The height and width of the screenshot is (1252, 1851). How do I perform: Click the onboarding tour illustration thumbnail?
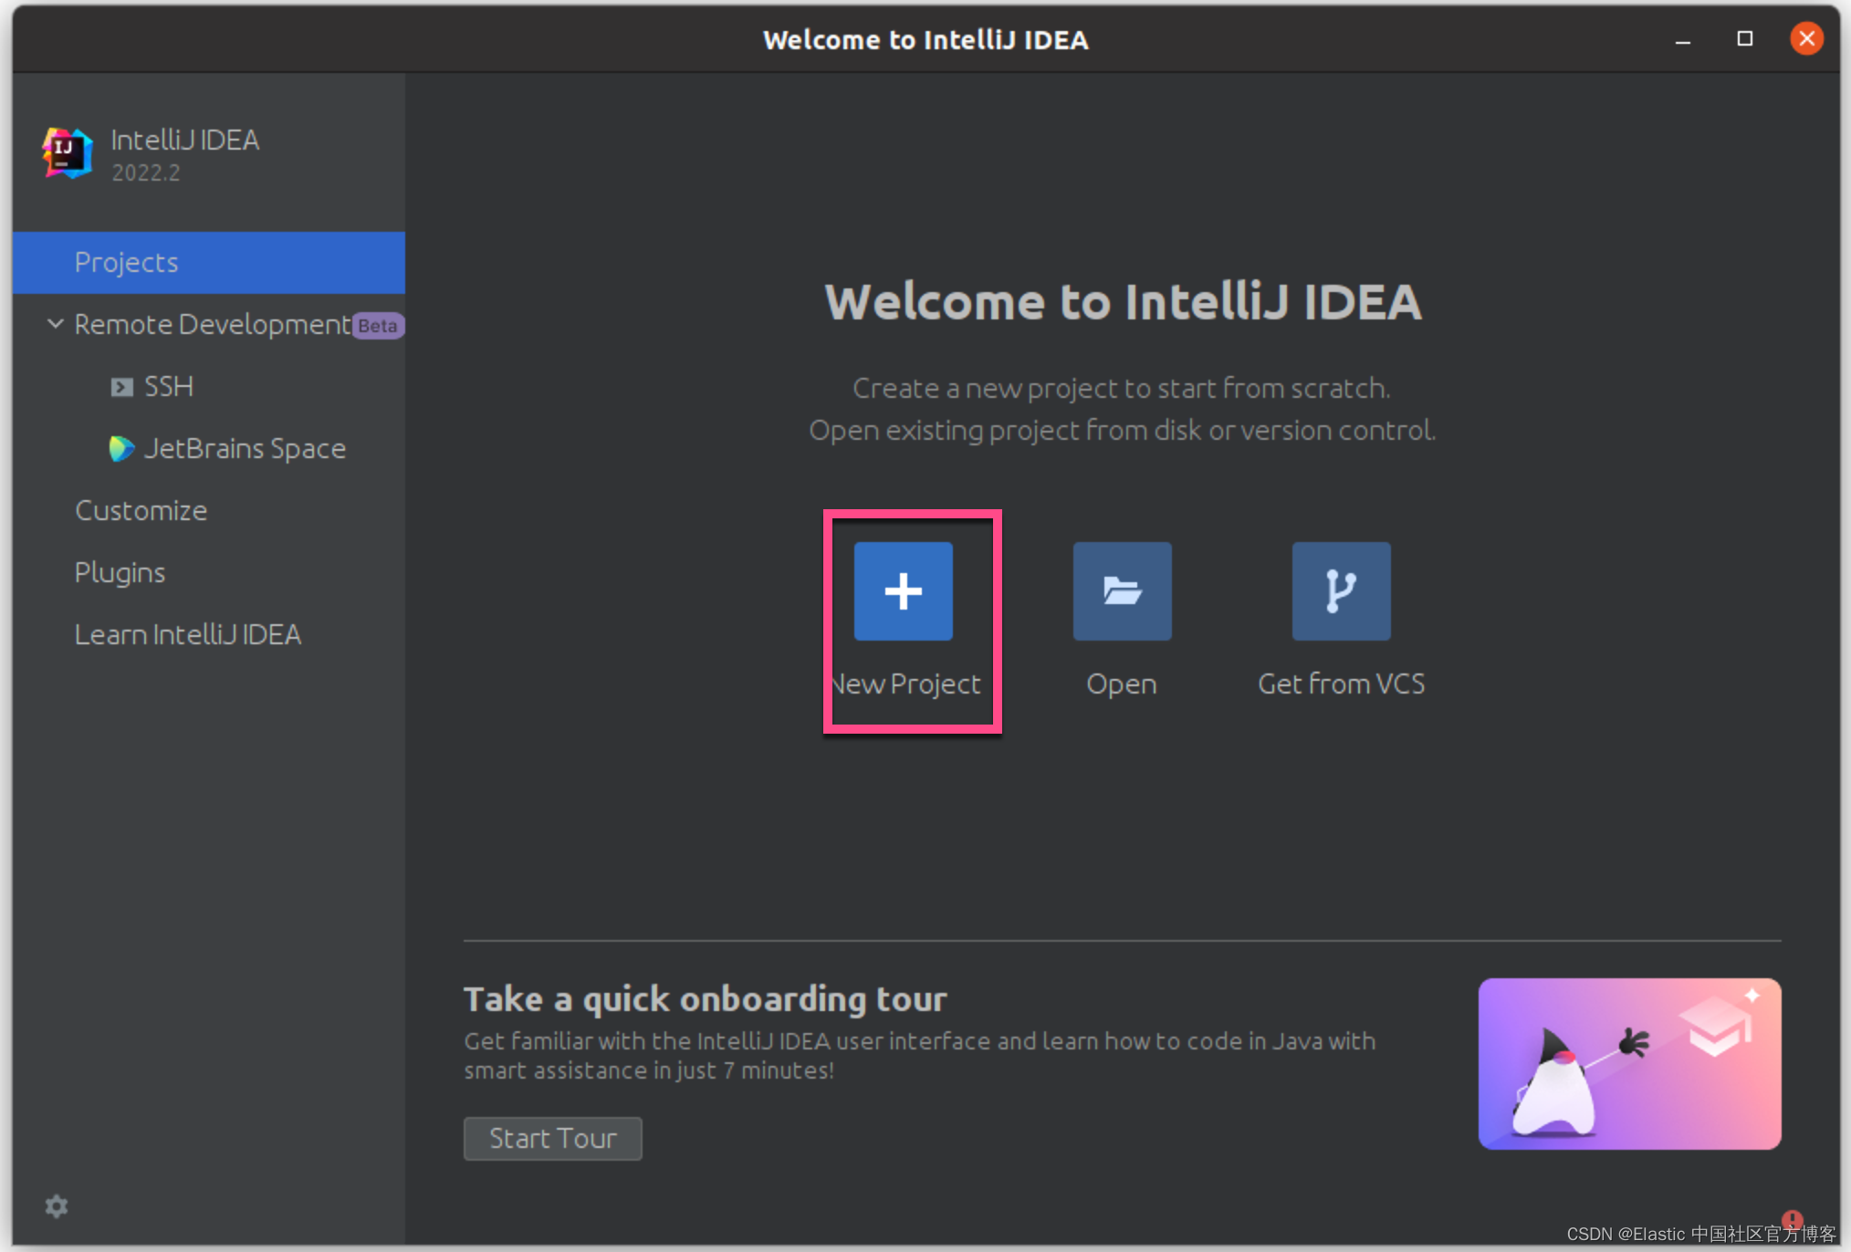click(1629, 1064)
